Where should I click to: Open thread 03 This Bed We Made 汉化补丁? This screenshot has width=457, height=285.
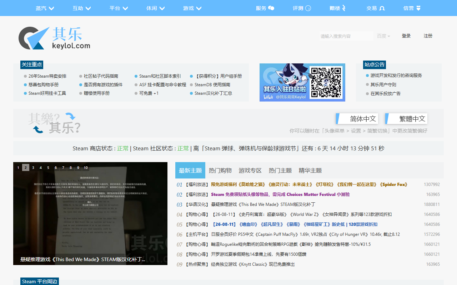tap(263, 204)
